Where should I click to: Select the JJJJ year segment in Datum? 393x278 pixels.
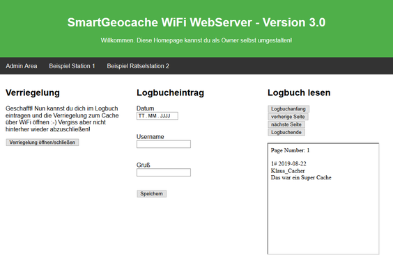165,116
